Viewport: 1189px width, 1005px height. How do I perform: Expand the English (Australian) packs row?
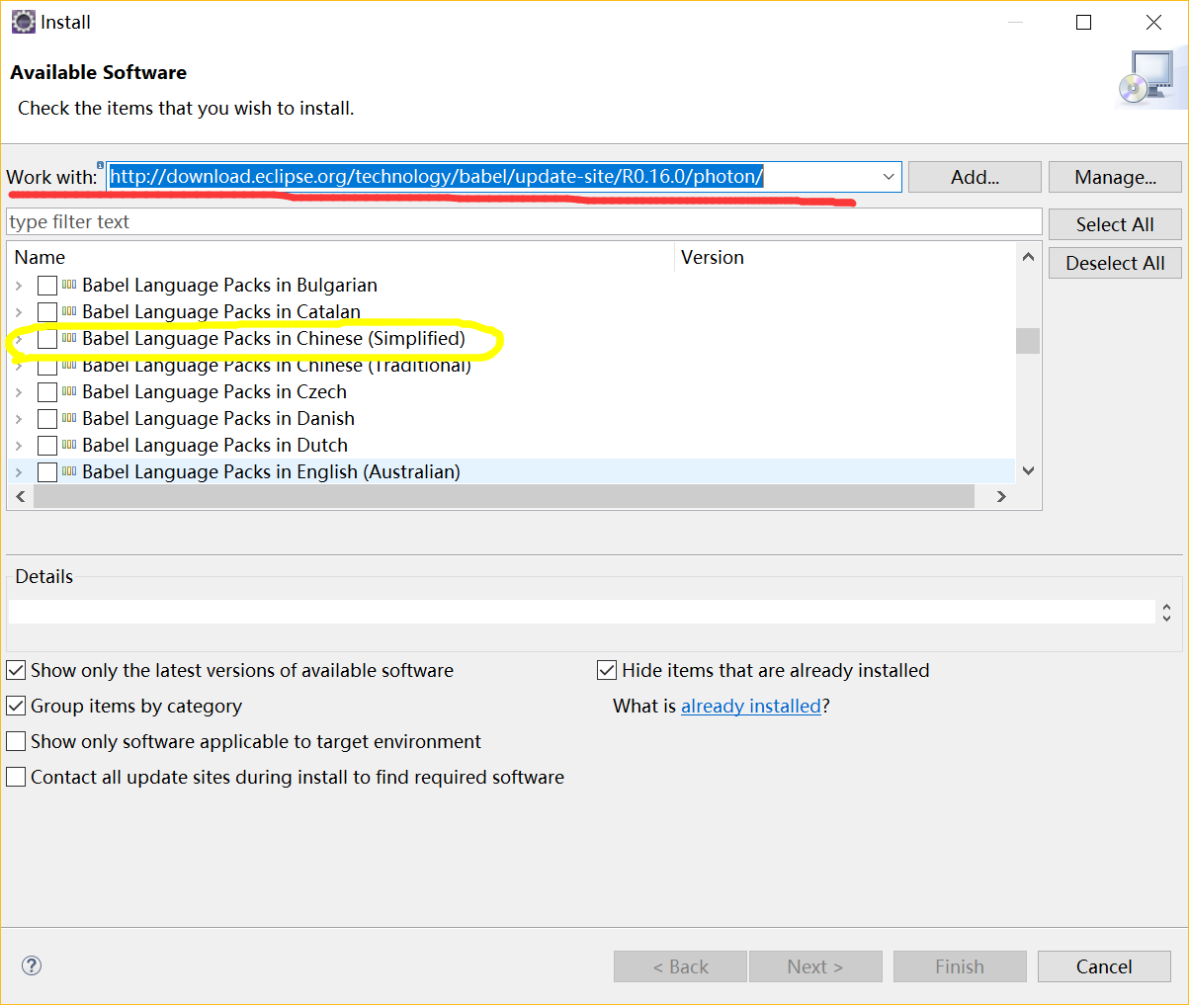click(x=19, y=472)
